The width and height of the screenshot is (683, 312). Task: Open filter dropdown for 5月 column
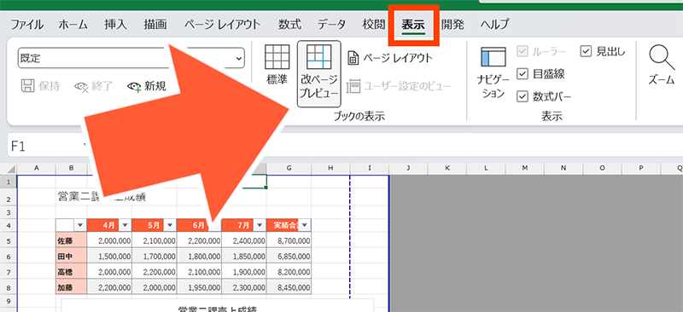pos(170,225)
